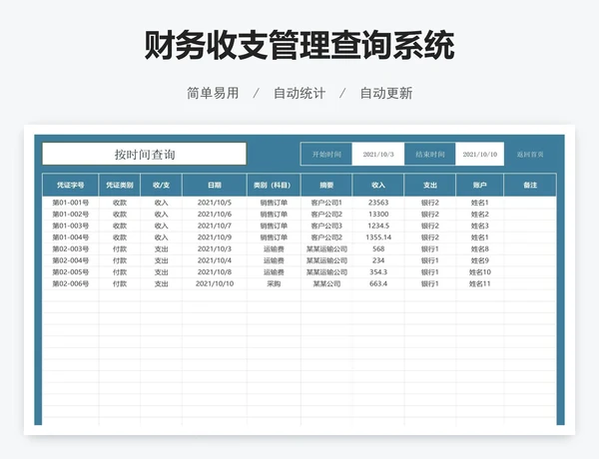This screenshot has height=459, width=599.
Task: Select date cell 2021/10/8
Action: click(215, 272)
